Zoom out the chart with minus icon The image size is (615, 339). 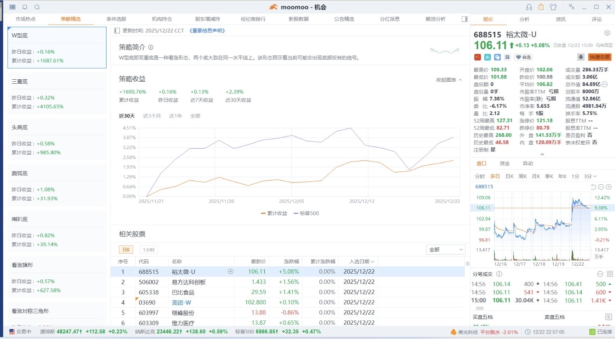[x=601, y=187]
